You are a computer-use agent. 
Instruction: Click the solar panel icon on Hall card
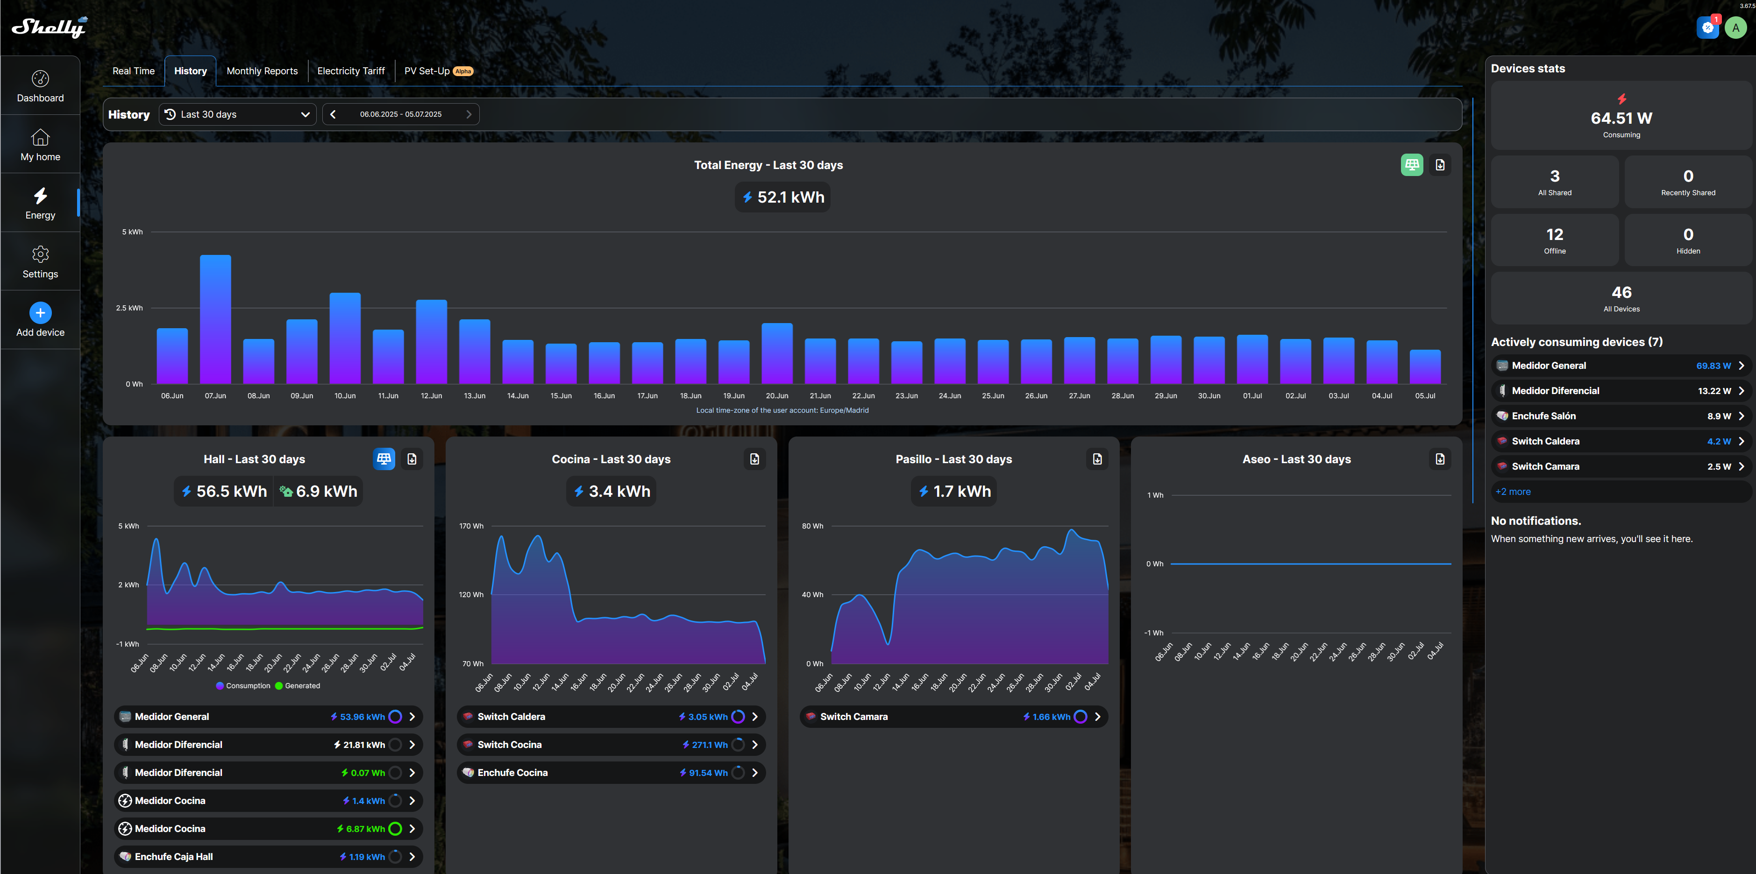point(384,458)
